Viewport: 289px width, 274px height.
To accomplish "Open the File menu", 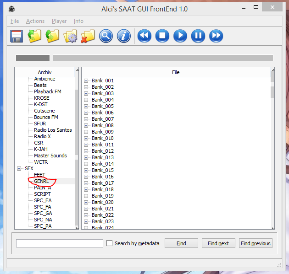I will [15, 21].
